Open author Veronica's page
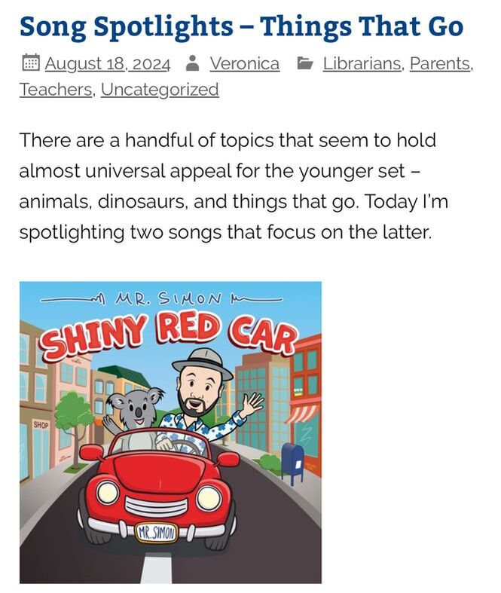The width and height of the screenshot is (501, 593). coord(245,63)
